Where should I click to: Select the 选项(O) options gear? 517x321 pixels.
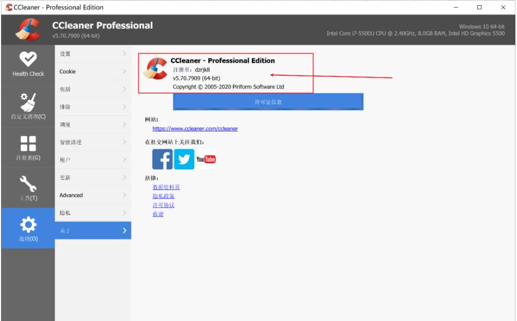click(28, 228)
